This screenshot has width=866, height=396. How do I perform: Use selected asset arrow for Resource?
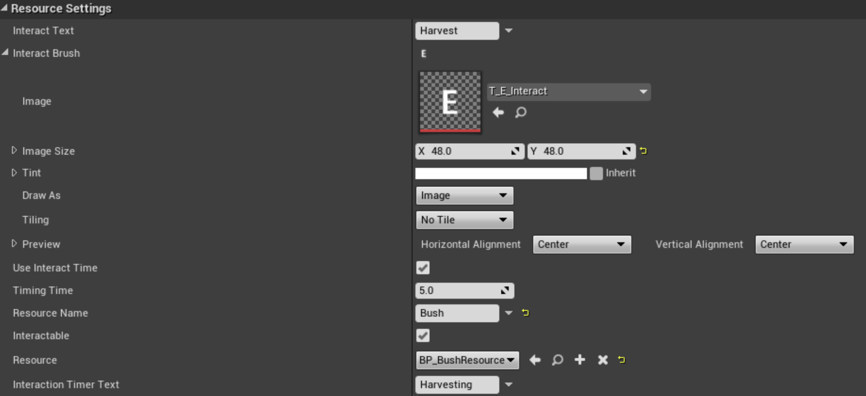(x=535, y=360)
